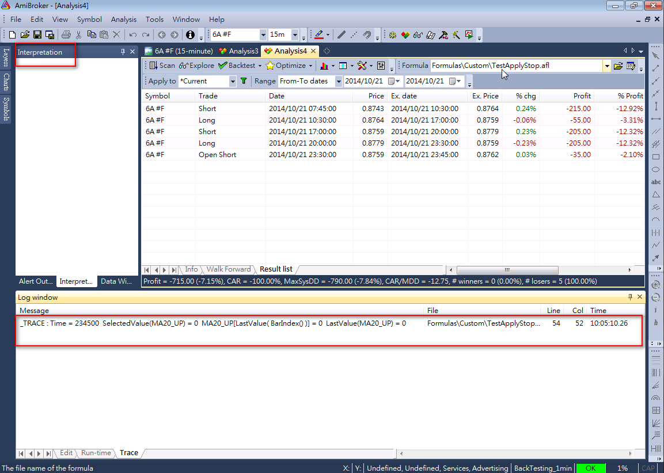Redo using the toolbar arrow
The height and width of the screenshot is (473, 664).
pyautogui.click(x=146, y=35)
